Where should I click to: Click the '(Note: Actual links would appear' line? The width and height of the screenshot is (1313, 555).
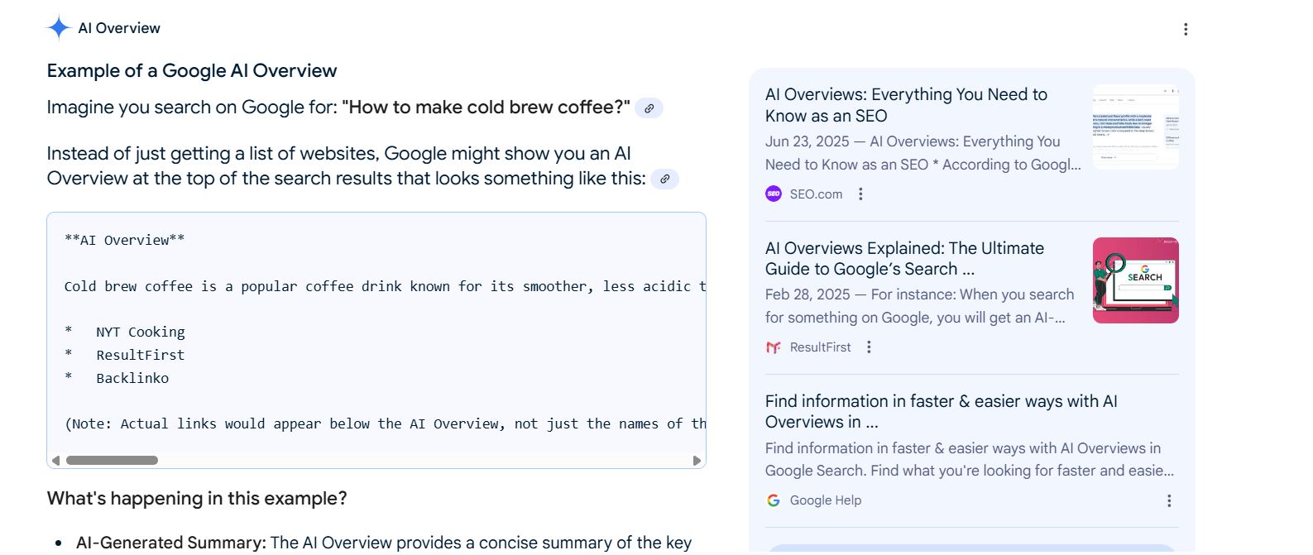coord(385,423)
